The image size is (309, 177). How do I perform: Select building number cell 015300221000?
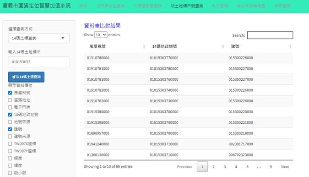tap(241, 122)
